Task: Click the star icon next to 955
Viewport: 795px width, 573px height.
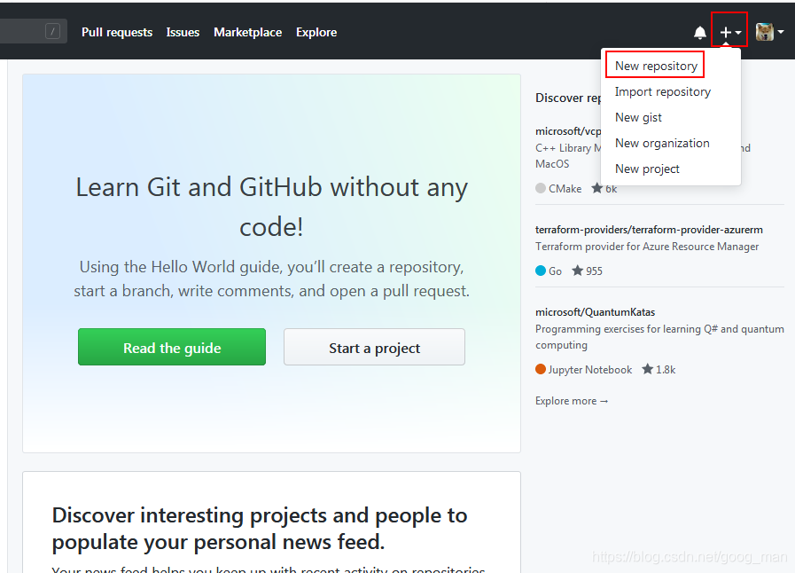Action: pos(578,271)
